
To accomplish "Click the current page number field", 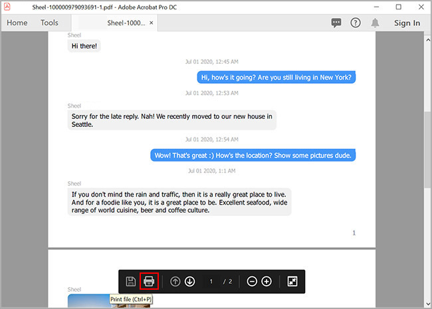I will (211, 281).
